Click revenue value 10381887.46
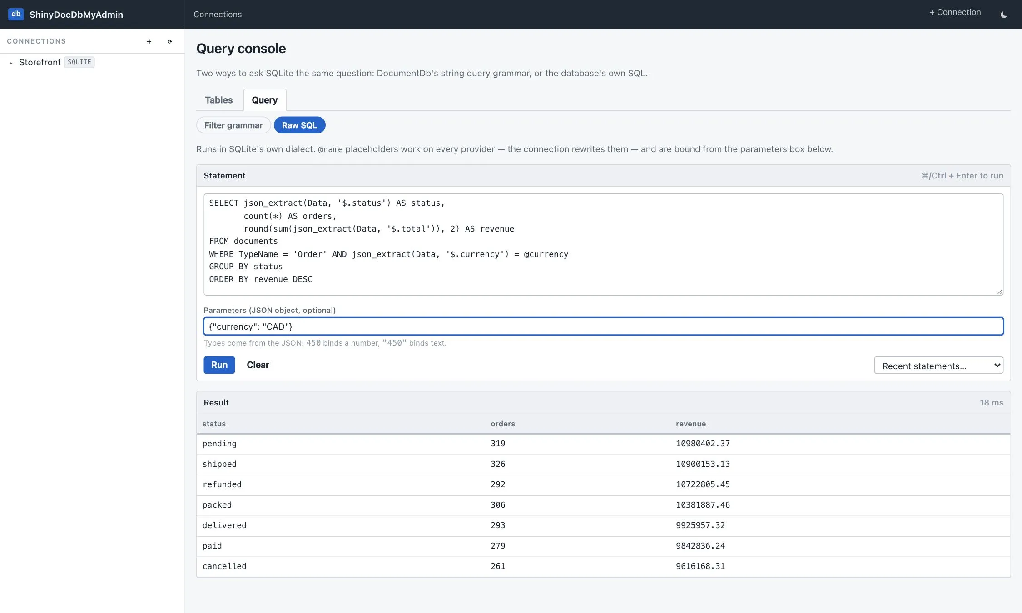 [x=703, y=505]
